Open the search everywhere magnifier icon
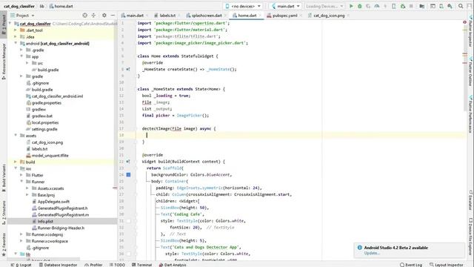 [461, 6]
